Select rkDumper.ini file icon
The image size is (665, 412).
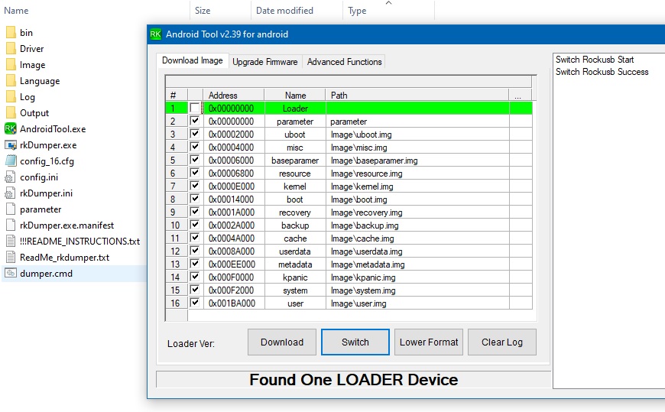(x=11, y=193)
